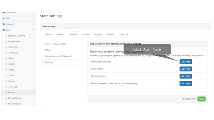Viewport: 214px width, 120px height.
Task: Click the Terms and Conditions label
Action: pos(101,62)
